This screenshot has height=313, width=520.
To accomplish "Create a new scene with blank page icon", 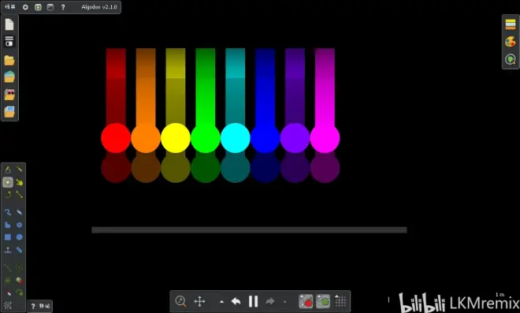I will coord(9,24).
